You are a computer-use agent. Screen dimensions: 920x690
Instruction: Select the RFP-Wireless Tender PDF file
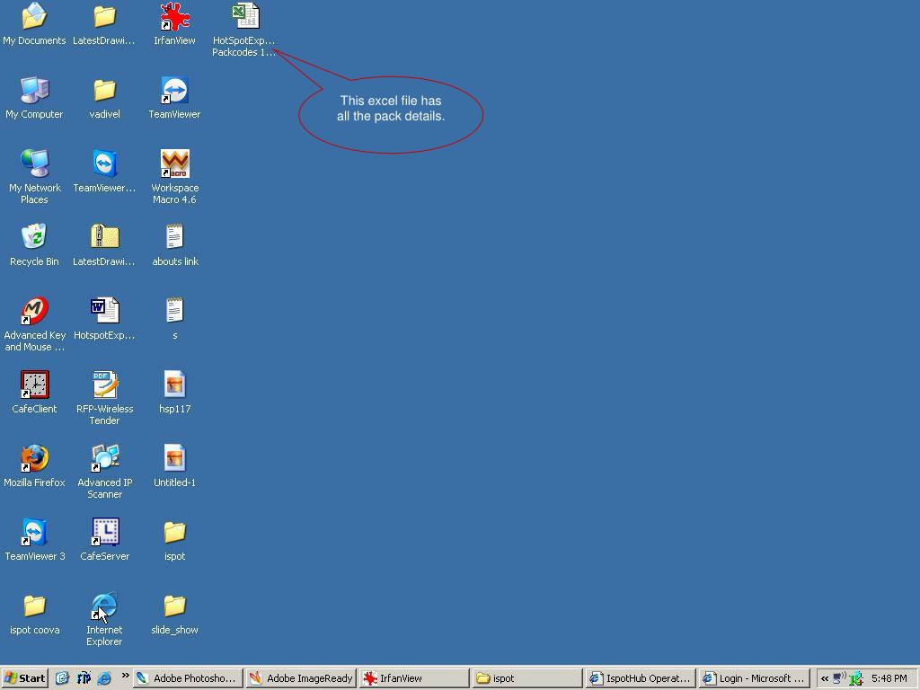click(104, 385)
